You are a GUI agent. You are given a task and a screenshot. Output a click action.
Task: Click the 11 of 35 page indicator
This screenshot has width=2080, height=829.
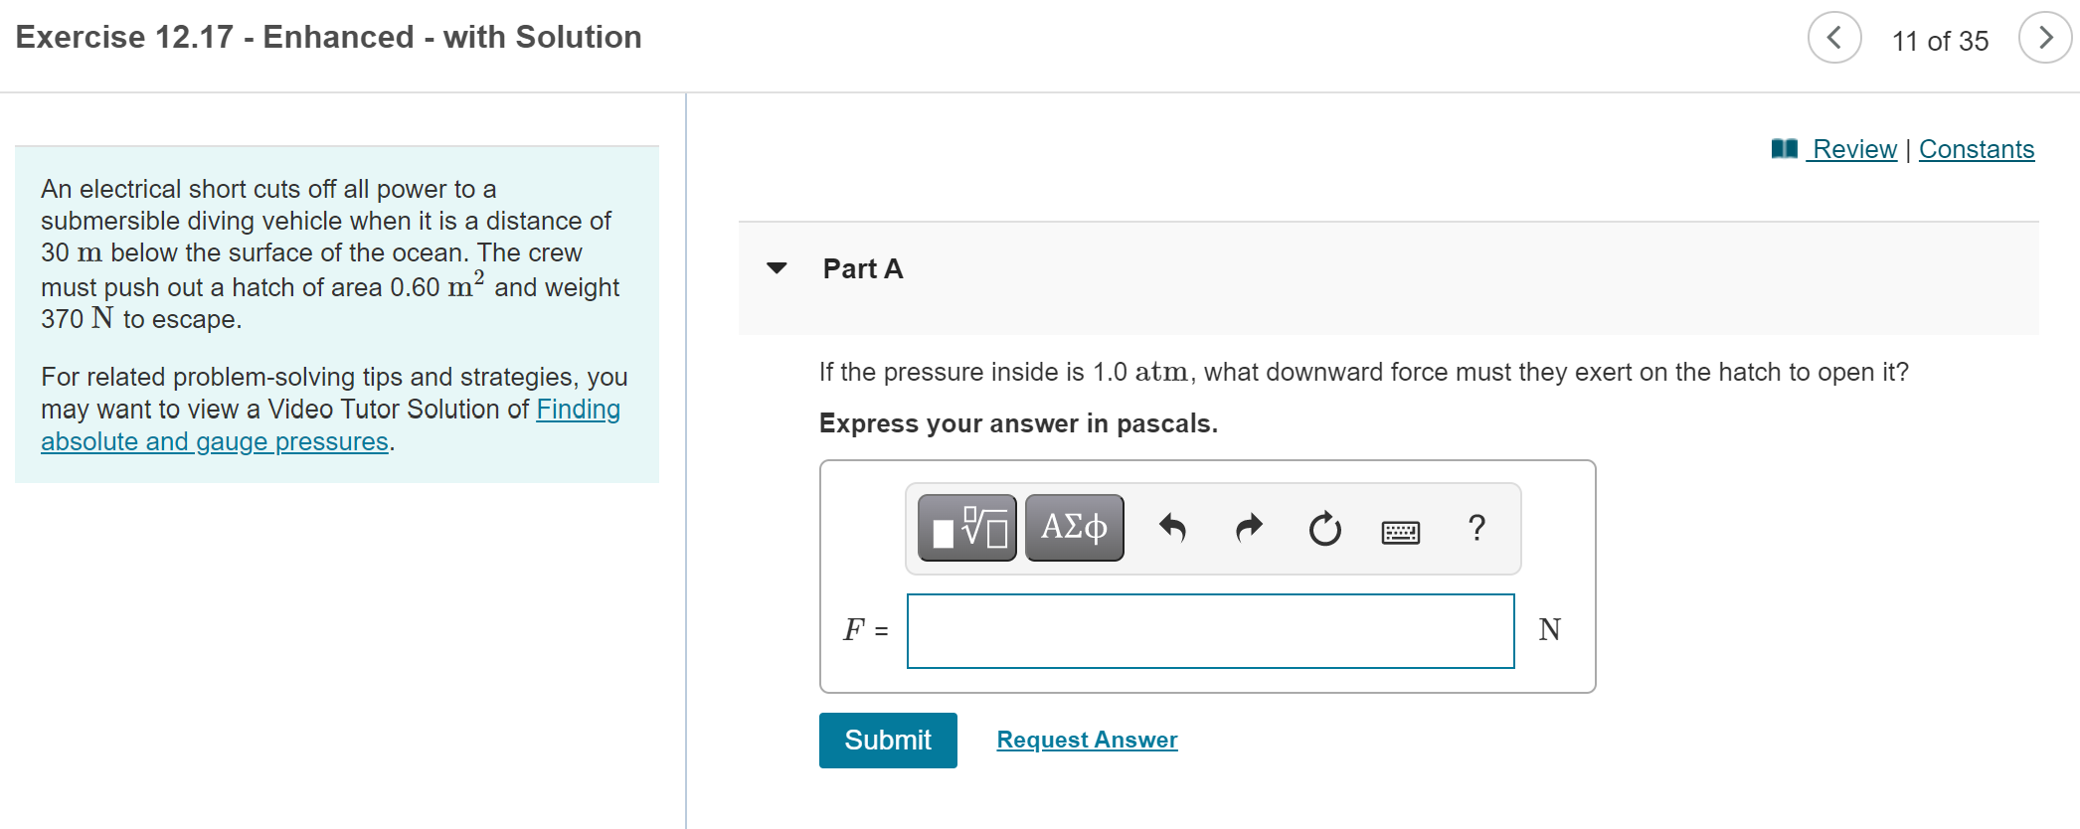(1939, 42)
